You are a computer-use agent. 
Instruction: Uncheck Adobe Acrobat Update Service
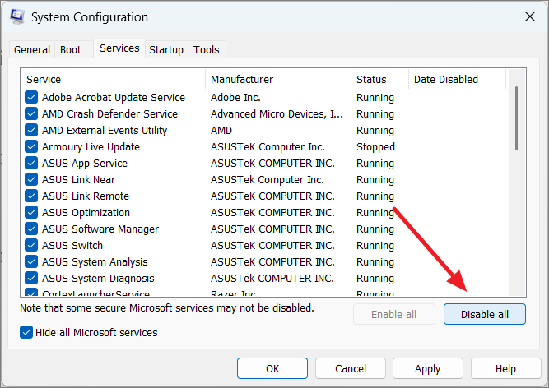31,97
